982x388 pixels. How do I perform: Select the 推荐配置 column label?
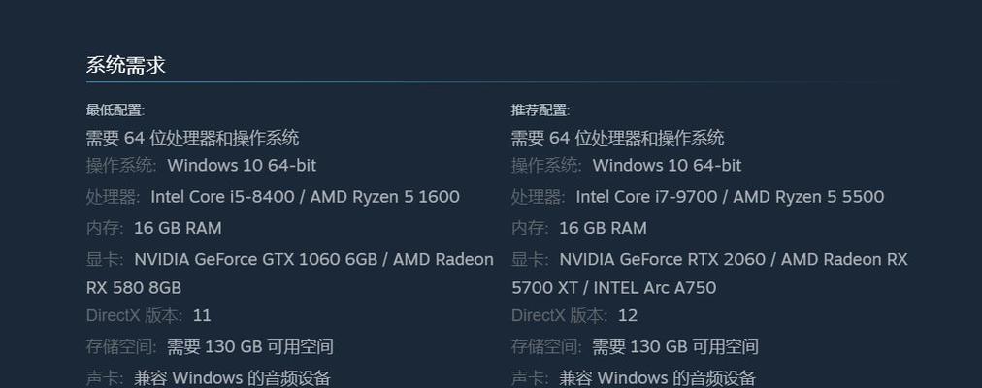tap(540, 111)
